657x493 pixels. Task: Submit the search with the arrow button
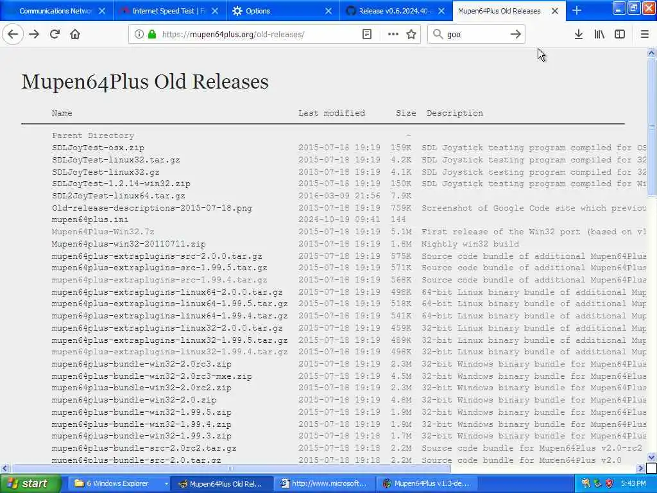point(515,35)
